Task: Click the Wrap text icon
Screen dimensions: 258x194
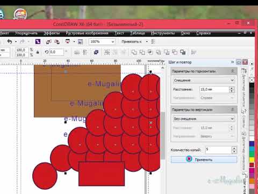Action: [x=96, y=52]
